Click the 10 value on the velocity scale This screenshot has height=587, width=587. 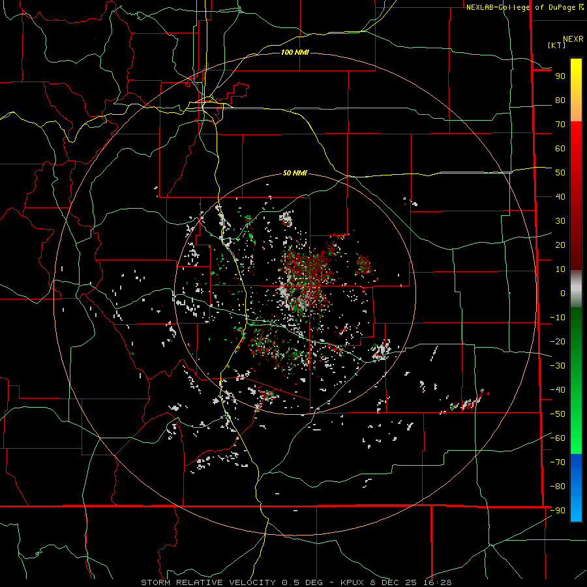tap(560, 269)
